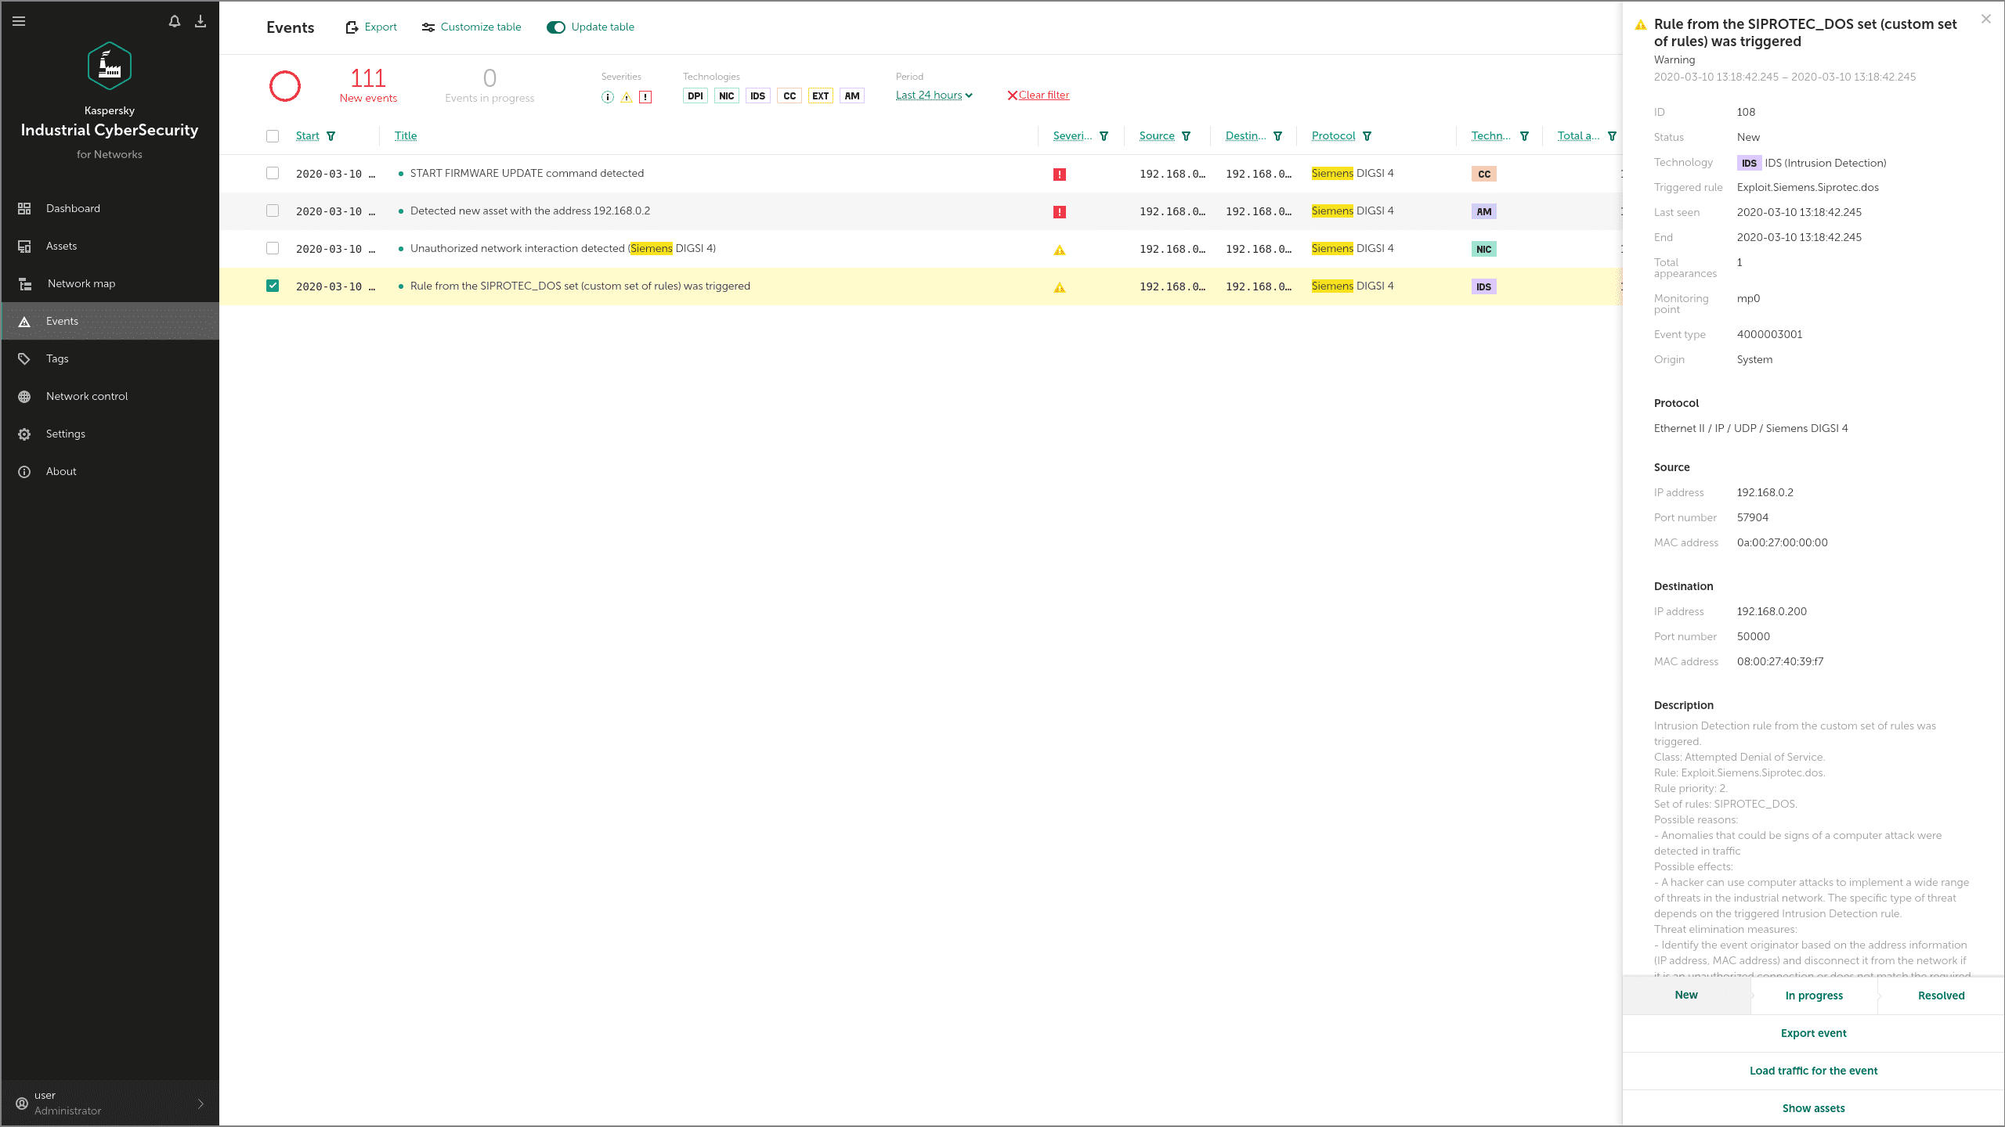Image resolution: width=2005 pixels, height=1127 pixels.
Task: Click the Clear filter link
Action: point(1039,95)
